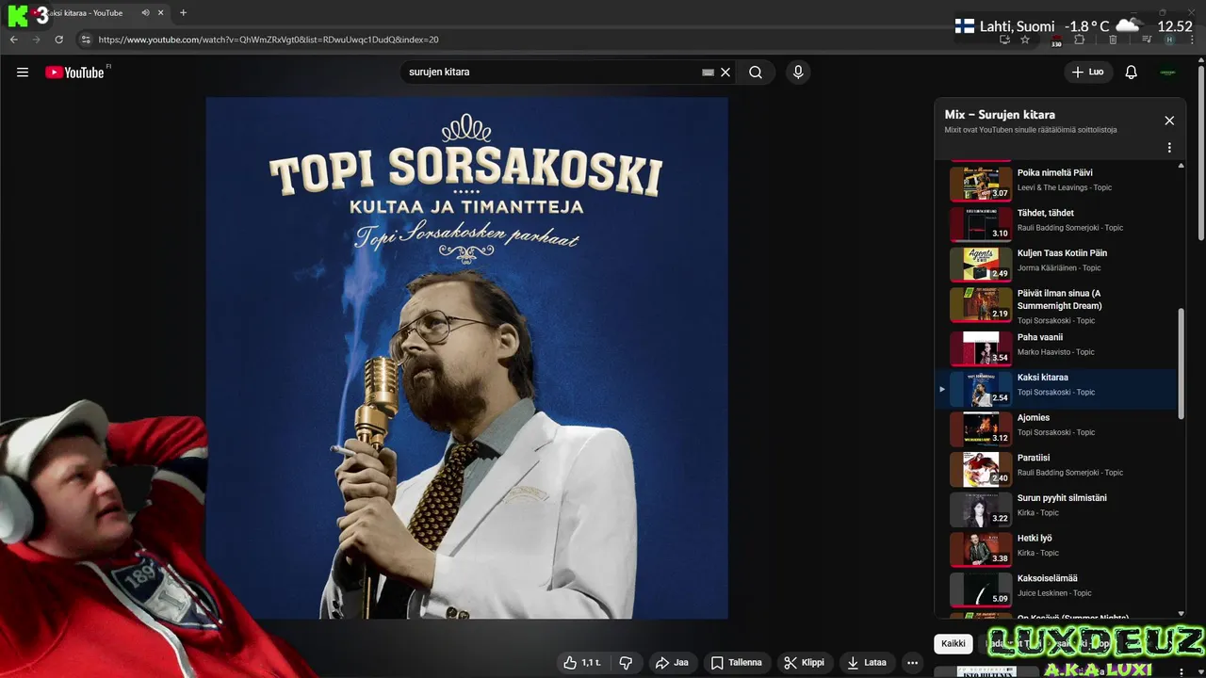
Task: Mute the tab via speaker icon
Action: tap(145, 13)
